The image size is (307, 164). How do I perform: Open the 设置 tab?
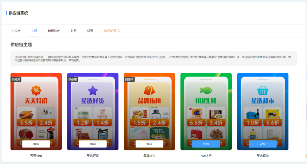[x=90, y=31]
